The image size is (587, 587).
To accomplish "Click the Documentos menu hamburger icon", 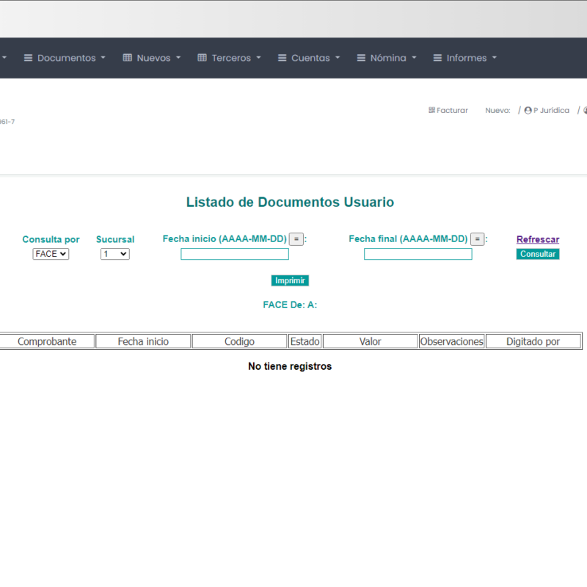I will [x=29, y=58].
